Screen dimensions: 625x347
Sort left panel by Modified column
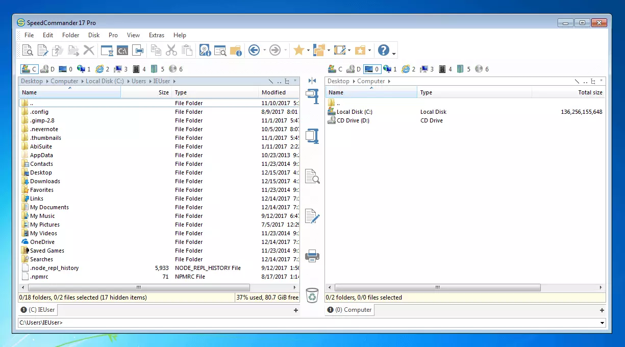[279, 92]
